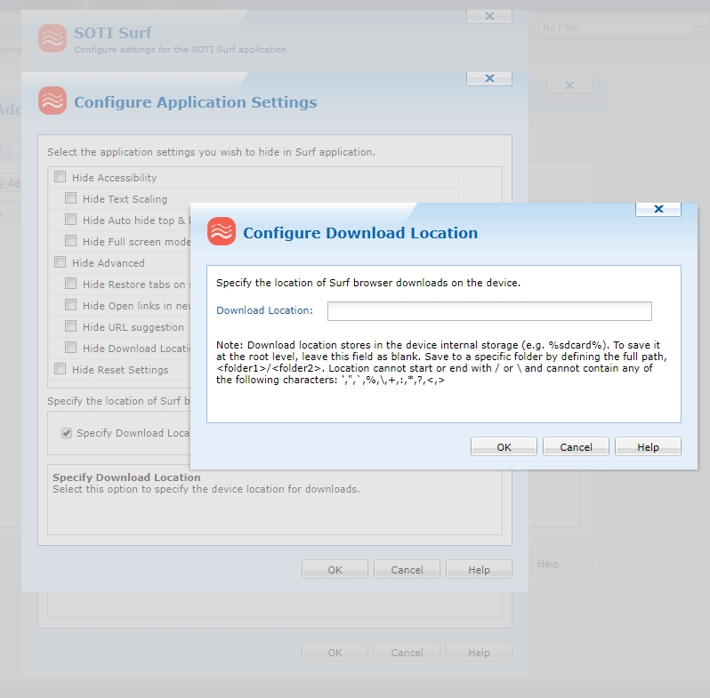Toggle the Hide Auto hide top checkbox
710x698 pixels.
tap(70, 219)
